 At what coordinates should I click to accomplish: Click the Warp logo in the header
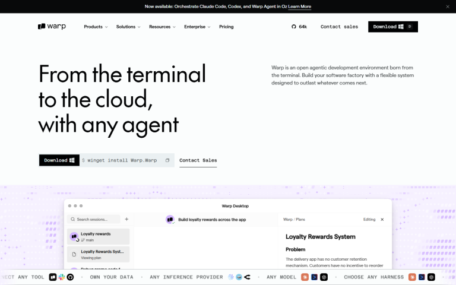(52, 27)
